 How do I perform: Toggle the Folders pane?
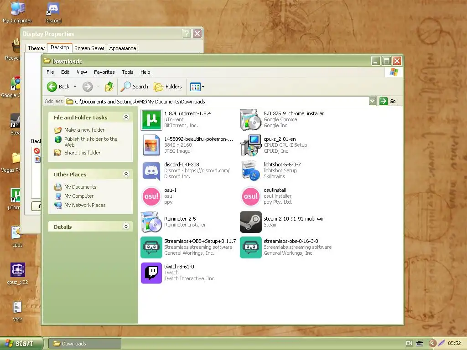(x=168, y=87)
